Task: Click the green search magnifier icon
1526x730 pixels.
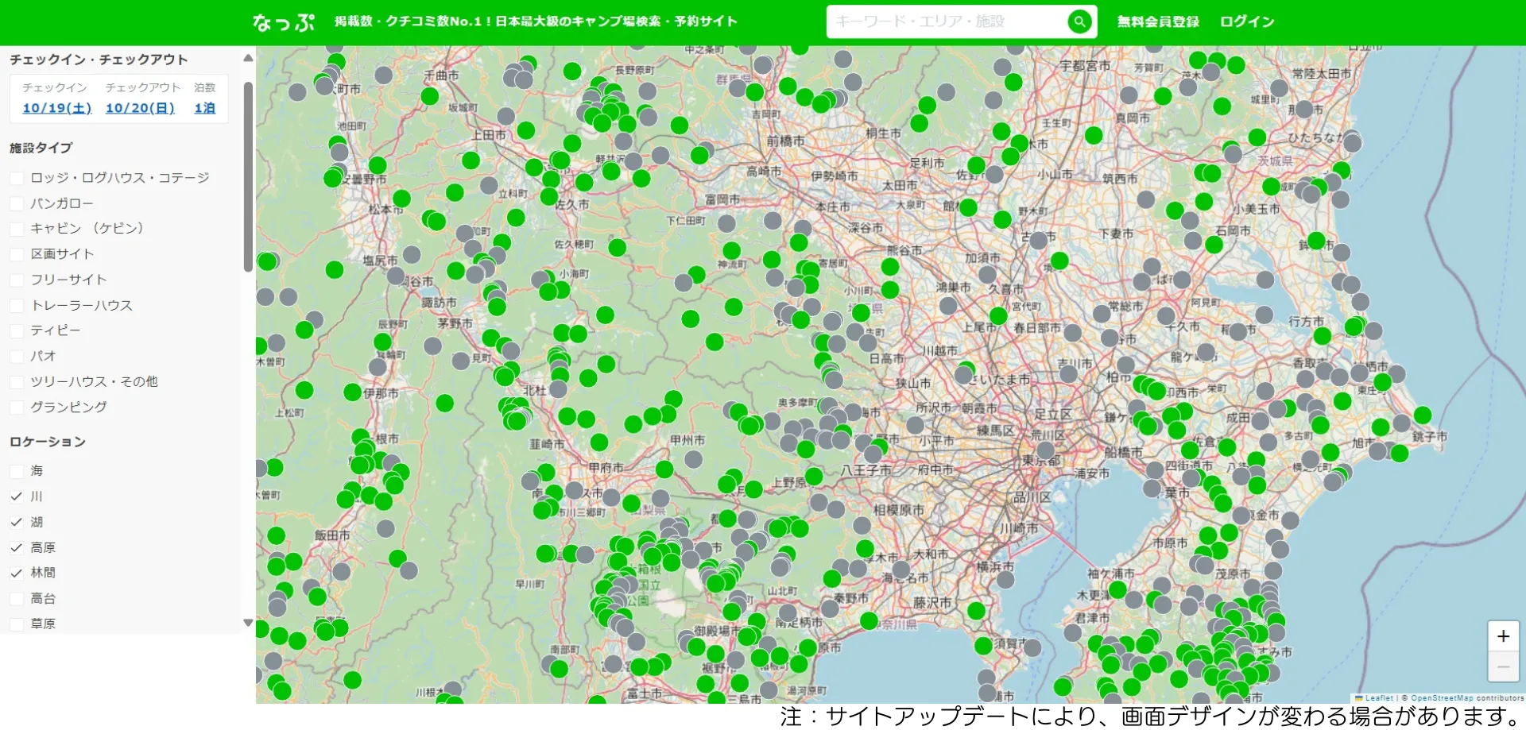Action: coord(1079,21)
